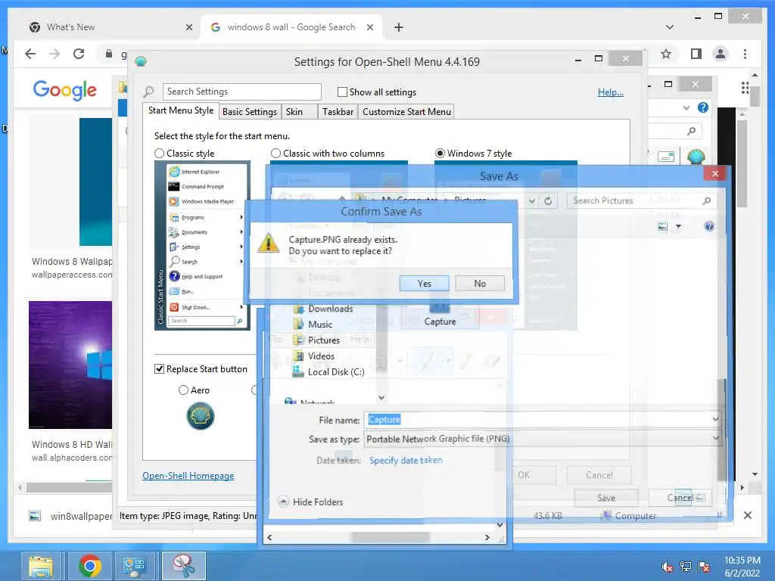The width and height of the screenshot is (775, 581).
Task: Click No in Confirm Save As
Action: click(480, 284)
